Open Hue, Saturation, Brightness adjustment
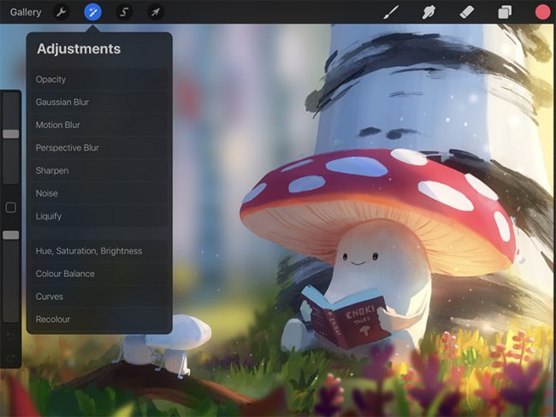Image resolution: width=556 pixels, height=417 pixels. tap(89, 251)
